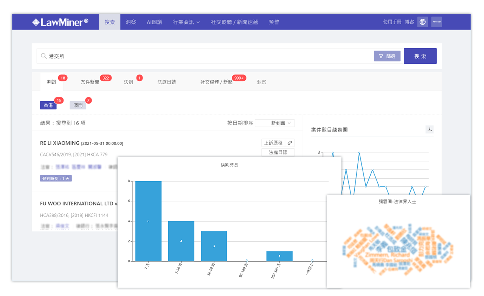Click the 30-90天 bar with value 3
484x296 pixels.
coord(214,246)
